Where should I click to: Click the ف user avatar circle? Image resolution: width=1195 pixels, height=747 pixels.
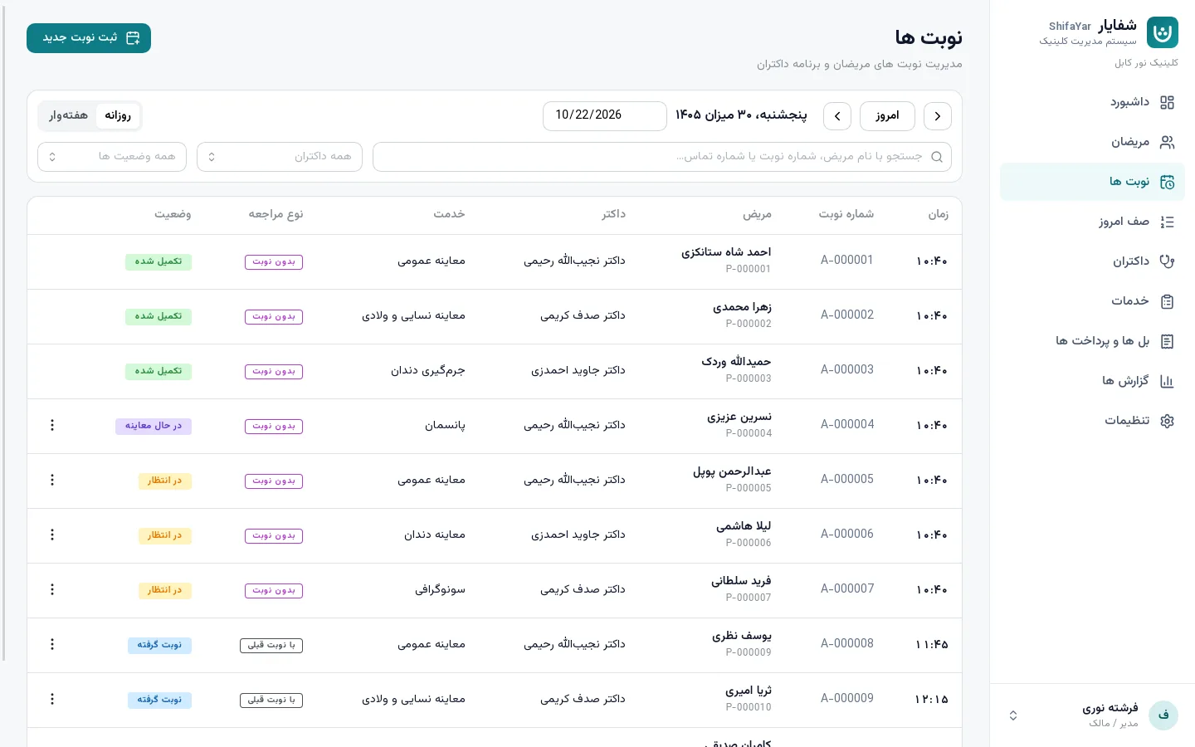(x=1163, y=715)
